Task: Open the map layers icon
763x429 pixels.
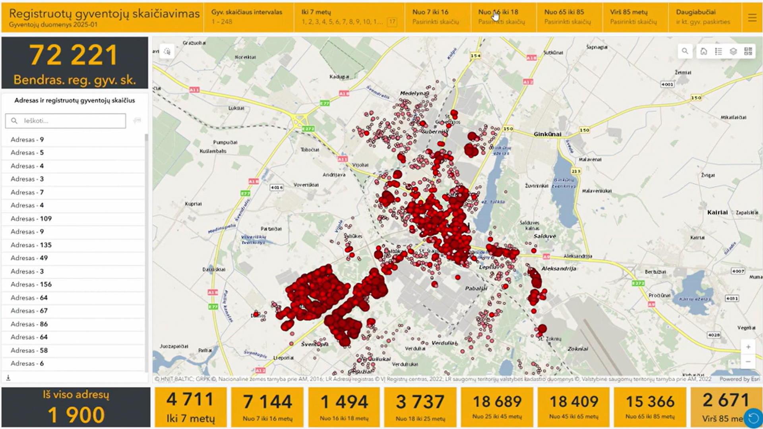Action: coord(733,51)
